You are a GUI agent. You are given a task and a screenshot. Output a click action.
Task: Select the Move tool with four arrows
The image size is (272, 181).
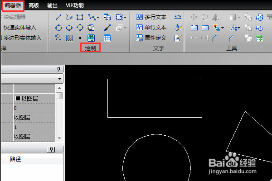[x=194, y=17]
